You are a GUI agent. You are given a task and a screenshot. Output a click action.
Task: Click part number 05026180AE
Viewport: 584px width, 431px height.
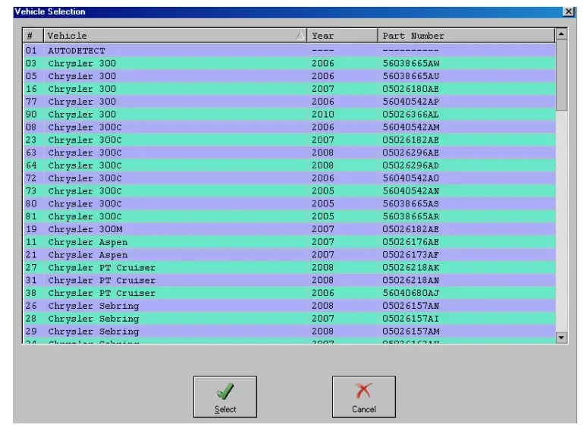(410, 89)
